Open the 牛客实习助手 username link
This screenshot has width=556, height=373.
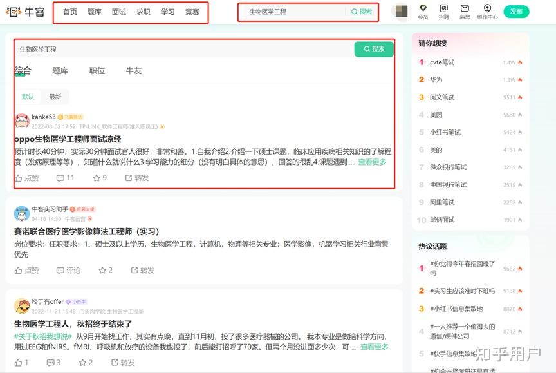pos(50,209)
